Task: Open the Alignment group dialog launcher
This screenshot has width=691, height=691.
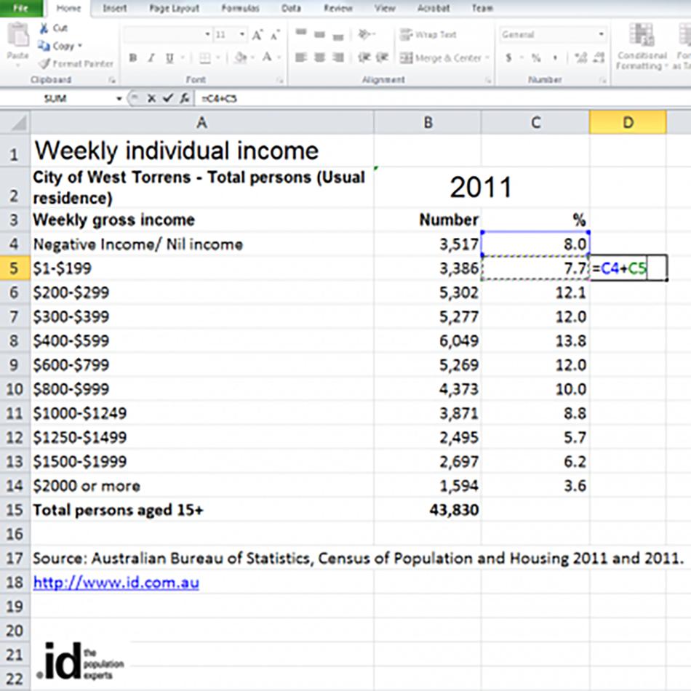Action: pyautogui.click(x=488, y=80)
